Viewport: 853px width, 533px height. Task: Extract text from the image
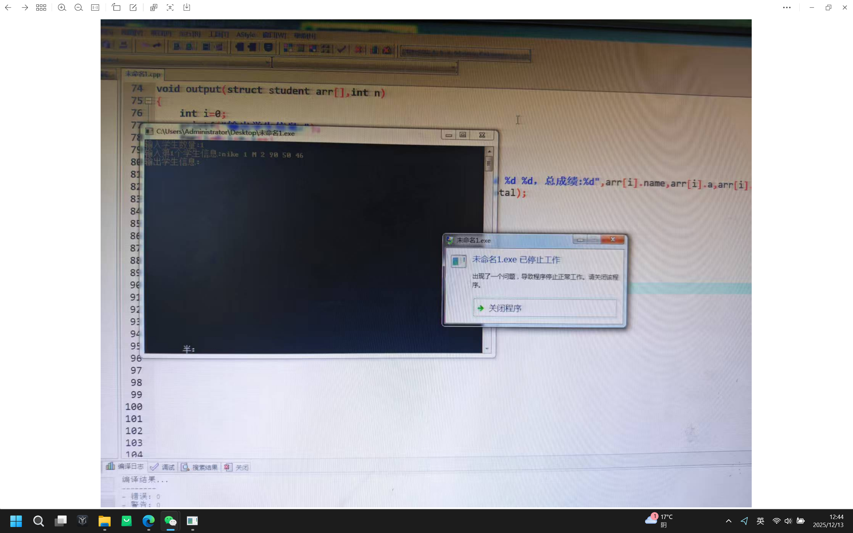pos(170,7)
